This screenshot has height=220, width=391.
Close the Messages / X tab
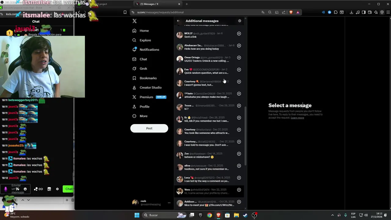pyautogui.click(x=179, y=4)
